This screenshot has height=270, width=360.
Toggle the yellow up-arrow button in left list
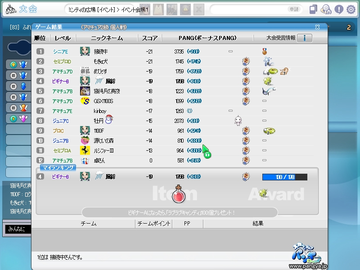[13, 64]
